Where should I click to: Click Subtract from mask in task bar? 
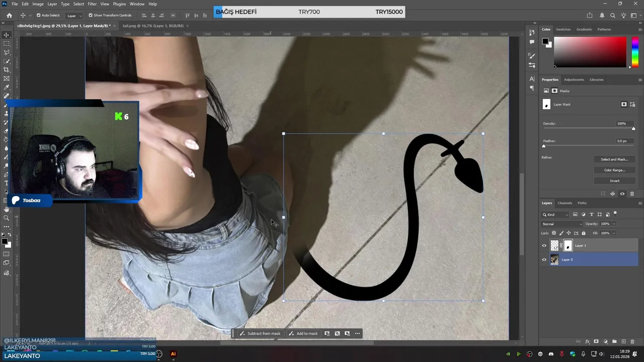(x=260, y=333)
